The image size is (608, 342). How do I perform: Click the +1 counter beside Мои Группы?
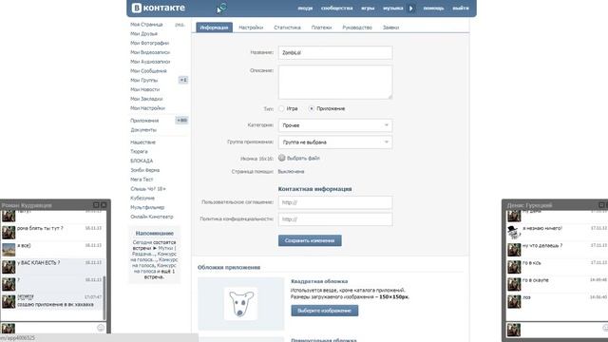[x=183, y=80]
